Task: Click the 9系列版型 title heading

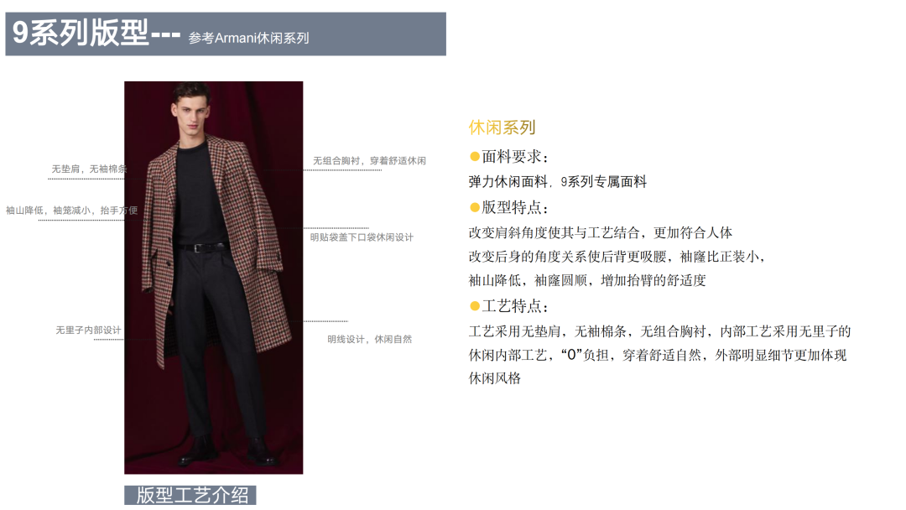Action: [81, 33]
